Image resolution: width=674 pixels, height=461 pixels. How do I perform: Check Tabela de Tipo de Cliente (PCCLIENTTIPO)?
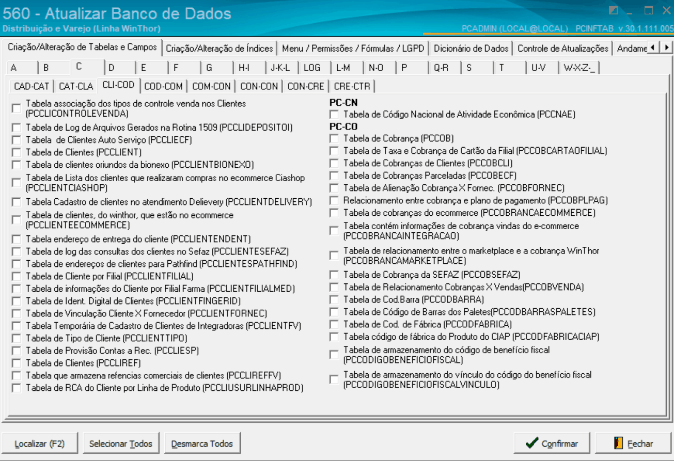(17, 338)
